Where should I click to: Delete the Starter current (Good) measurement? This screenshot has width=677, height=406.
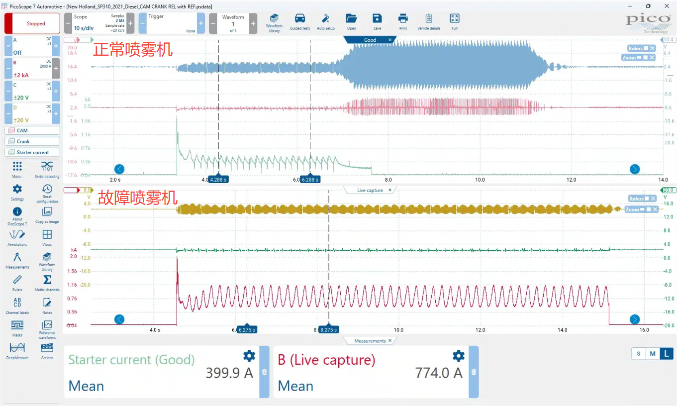click(x=265, y=372)
